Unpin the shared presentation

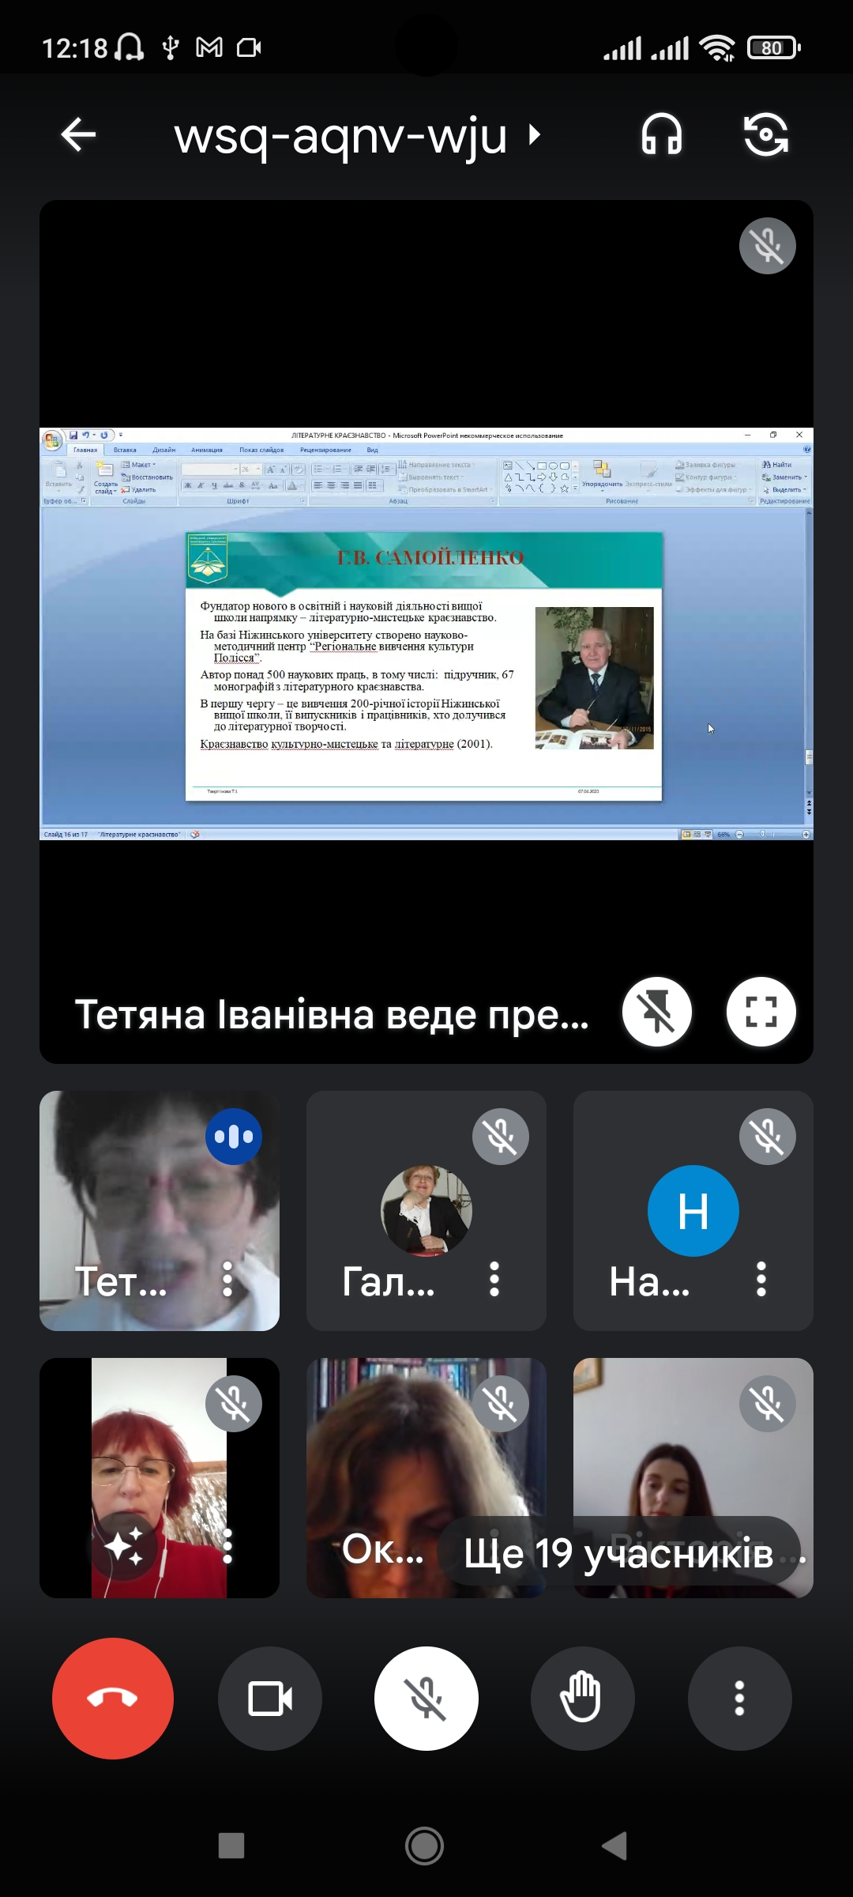656,1012
